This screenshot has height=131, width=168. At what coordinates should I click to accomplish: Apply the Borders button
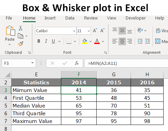(x=69, y=41)
